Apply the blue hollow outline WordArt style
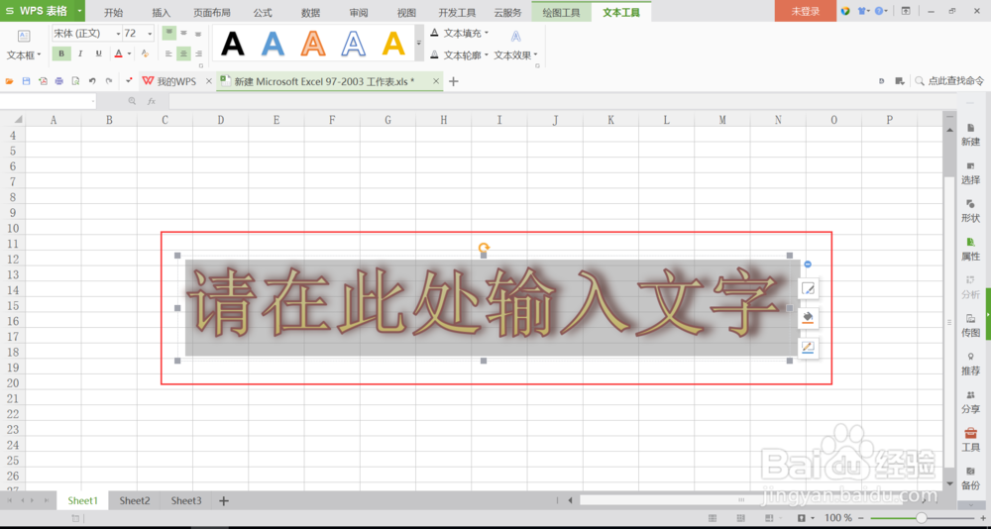This screenshot has width=991, height=529. (x=354, y=43)
